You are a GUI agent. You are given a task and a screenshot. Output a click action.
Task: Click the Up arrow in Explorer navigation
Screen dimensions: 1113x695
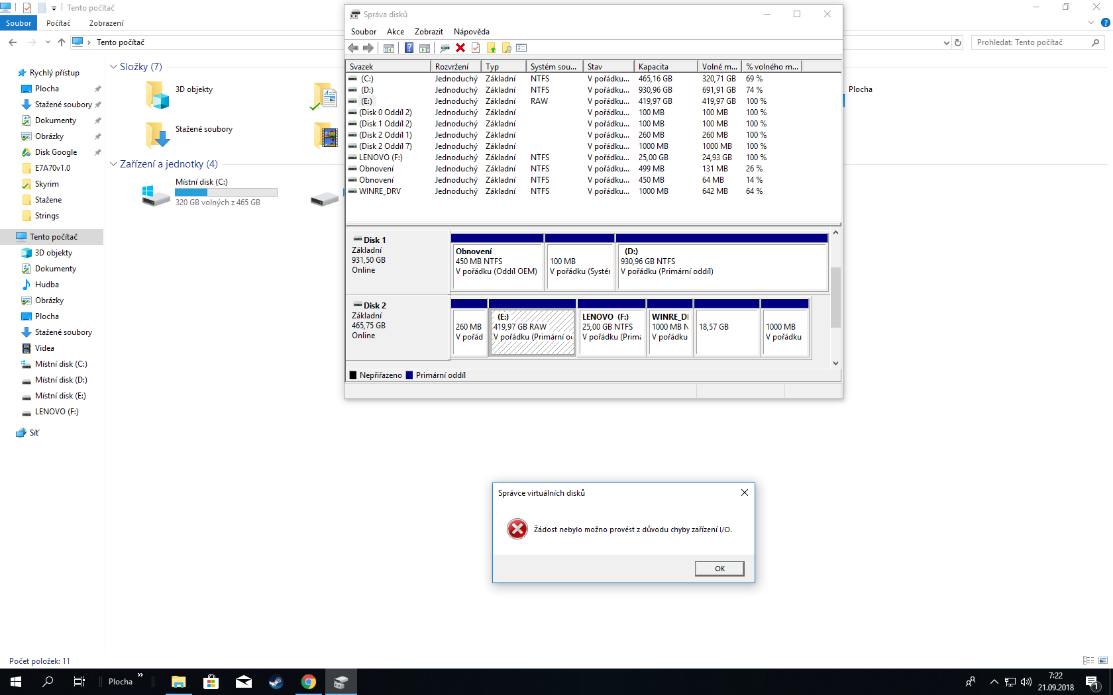tap(62, 42)
